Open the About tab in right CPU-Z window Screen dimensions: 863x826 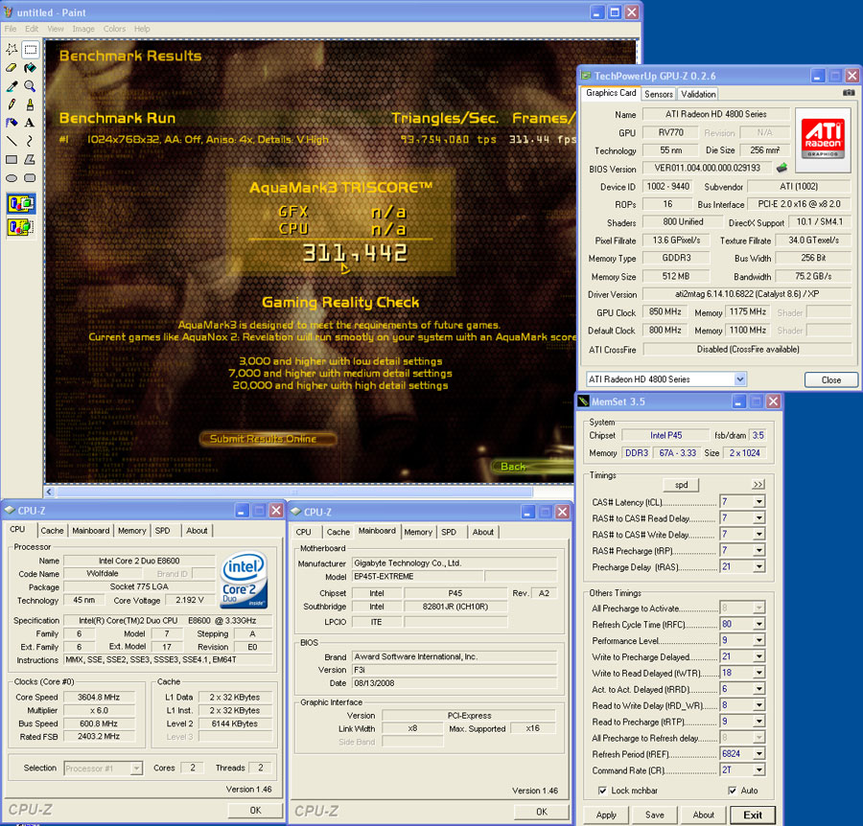[482, 532]
